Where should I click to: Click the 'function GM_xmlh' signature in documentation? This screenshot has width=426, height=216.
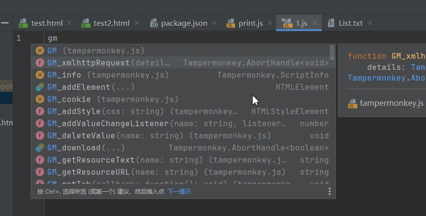(x=387, y=56)
